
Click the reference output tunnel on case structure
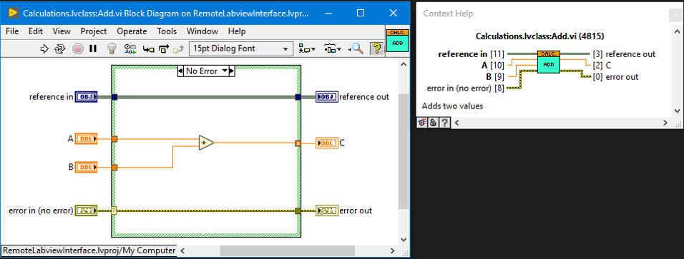298,97
